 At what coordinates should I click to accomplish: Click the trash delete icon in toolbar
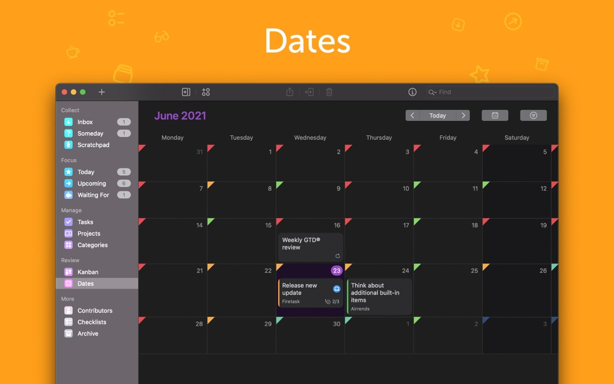[329, 92]
